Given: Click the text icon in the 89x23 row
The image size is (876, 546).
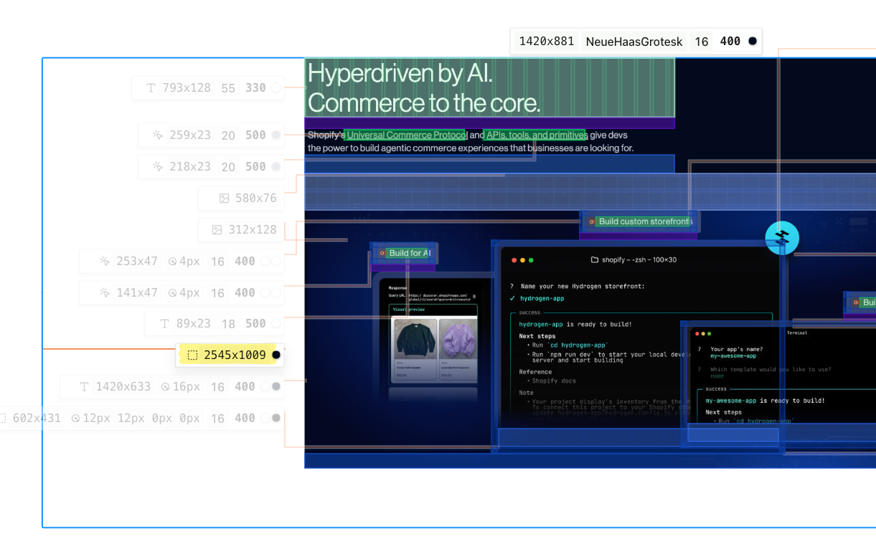Looking at the screenshot, I should pyautogui.click(x=164, y=324).
